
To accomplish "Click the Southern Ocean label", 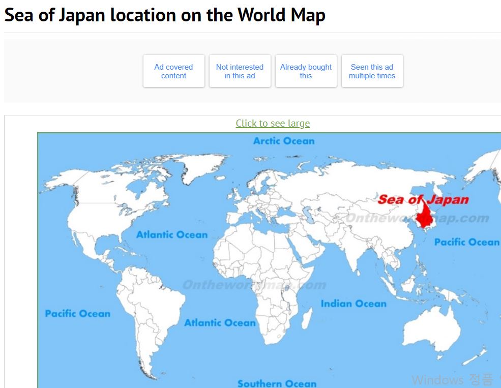I will 277,383.
